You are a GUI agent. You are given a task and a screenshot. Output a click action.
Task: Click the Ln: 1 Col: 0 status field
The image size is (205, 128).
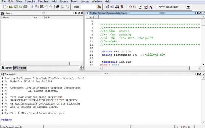(182, 127)
